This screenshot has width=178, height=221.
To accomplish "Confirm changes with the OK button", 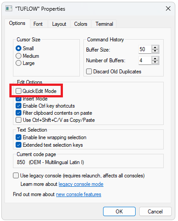I will click(x=119, y=212).
